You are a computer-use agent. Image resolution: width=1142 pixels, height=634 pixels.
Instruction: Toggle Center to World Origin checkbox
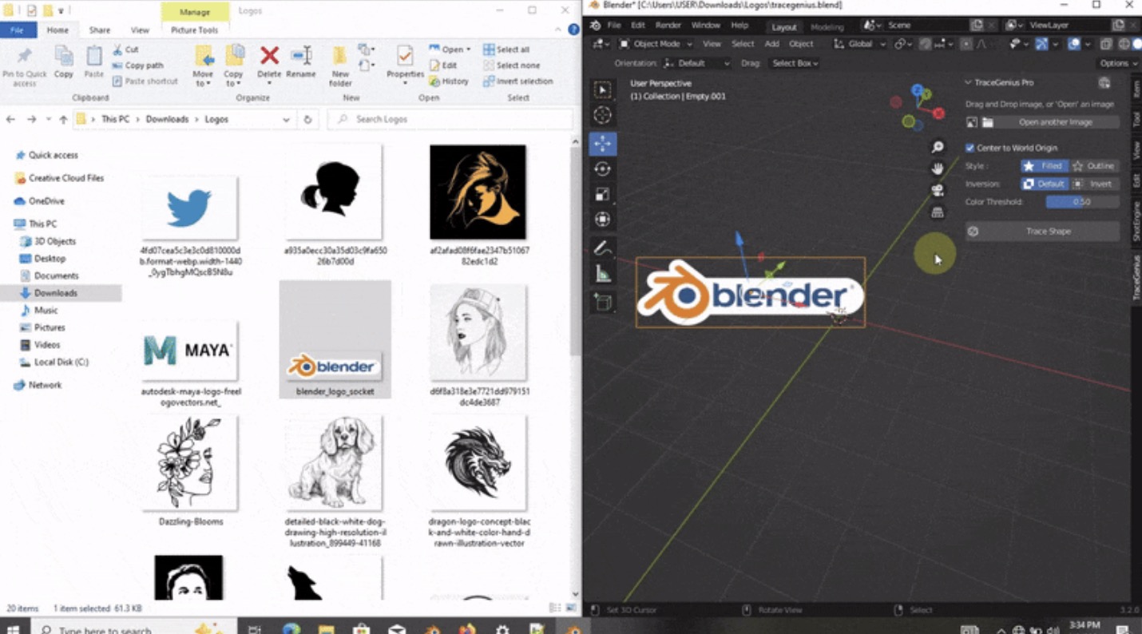(x=970, y=148)
